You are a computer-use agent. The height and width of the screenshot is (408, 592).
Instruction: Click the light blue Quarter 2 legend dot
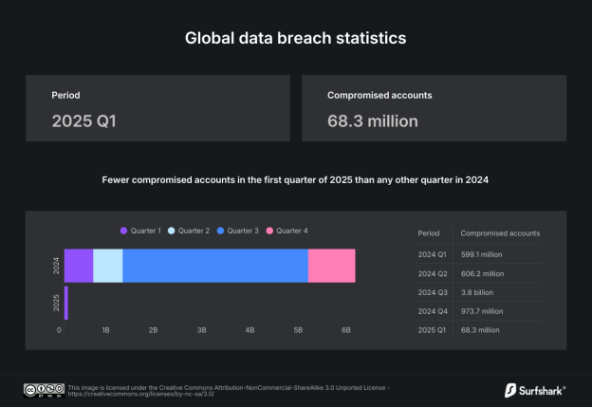click(x=172, y=232)
